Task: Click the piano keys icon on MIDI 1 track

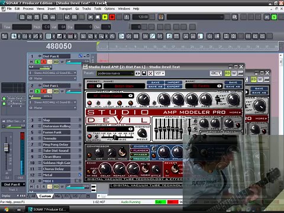Action: (93, 188)
